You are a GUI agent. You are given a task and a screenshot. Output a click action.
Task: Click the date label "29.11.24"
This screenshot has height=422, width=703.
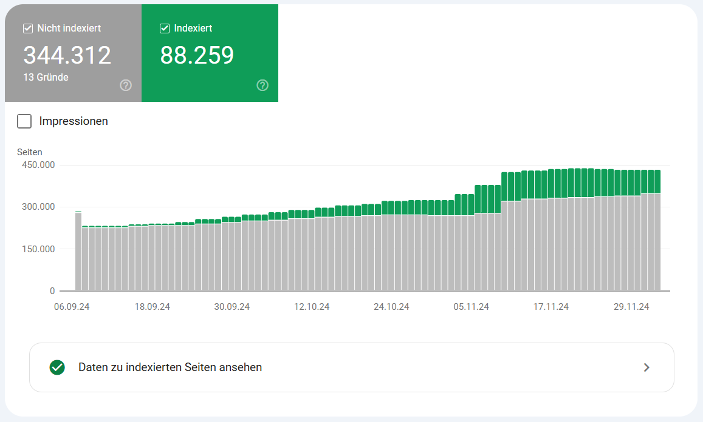tap(631, 307)
